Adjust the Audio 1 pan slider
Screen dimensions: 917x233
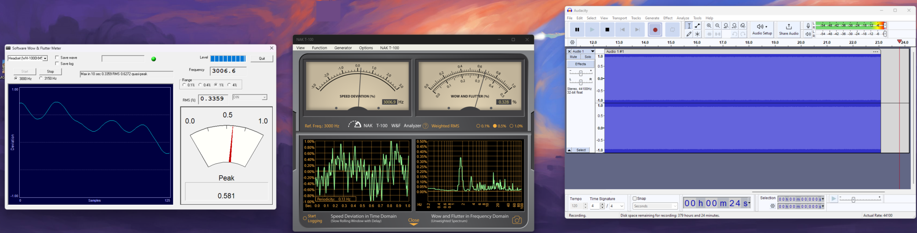tap(580, 82)
